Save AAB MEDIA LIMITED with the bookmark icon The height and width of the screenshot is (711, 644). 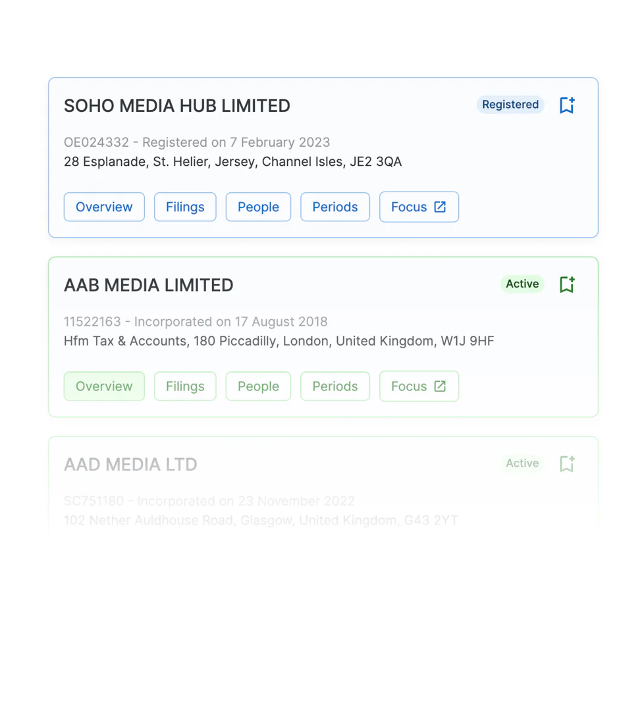[566, 284]
